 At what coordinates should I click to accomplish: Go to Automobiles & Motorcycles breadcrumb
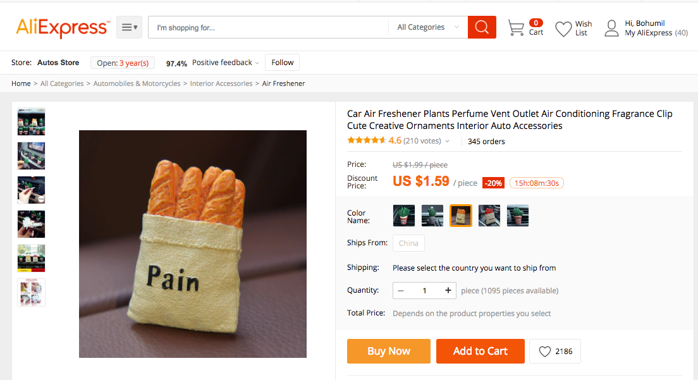coord(137,83)
